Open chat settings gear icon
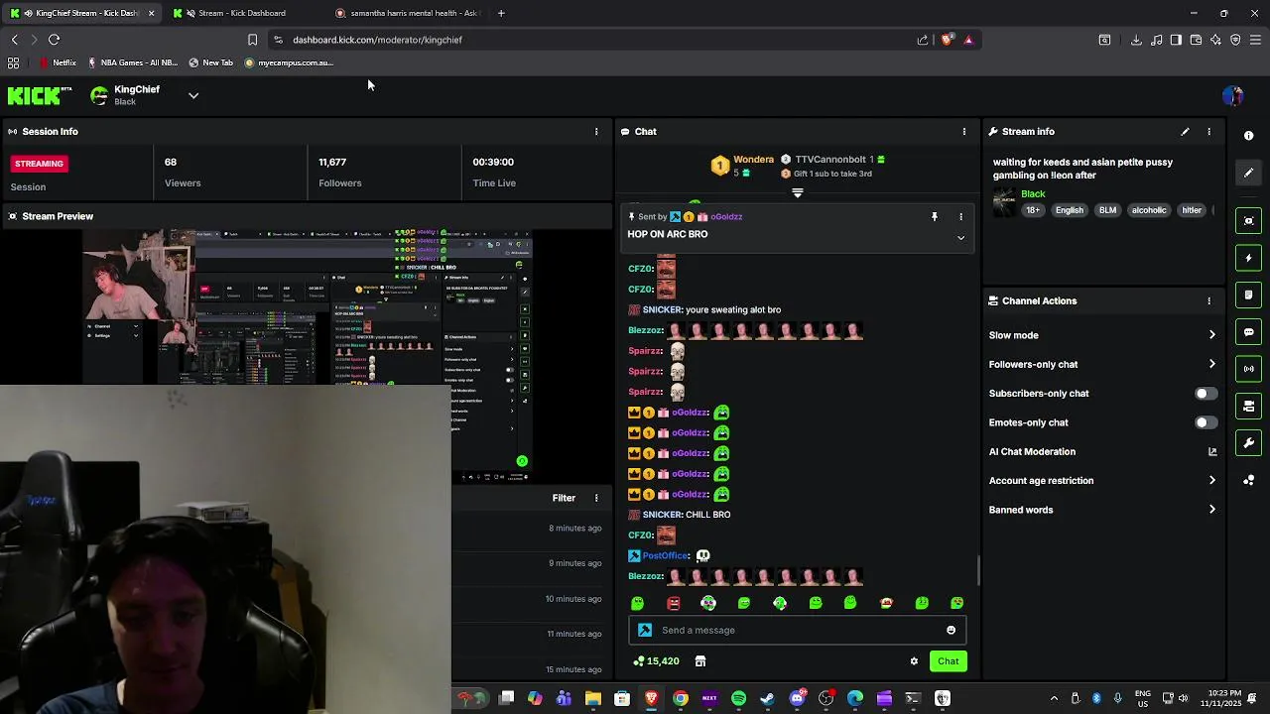 (x=914, y=661)
